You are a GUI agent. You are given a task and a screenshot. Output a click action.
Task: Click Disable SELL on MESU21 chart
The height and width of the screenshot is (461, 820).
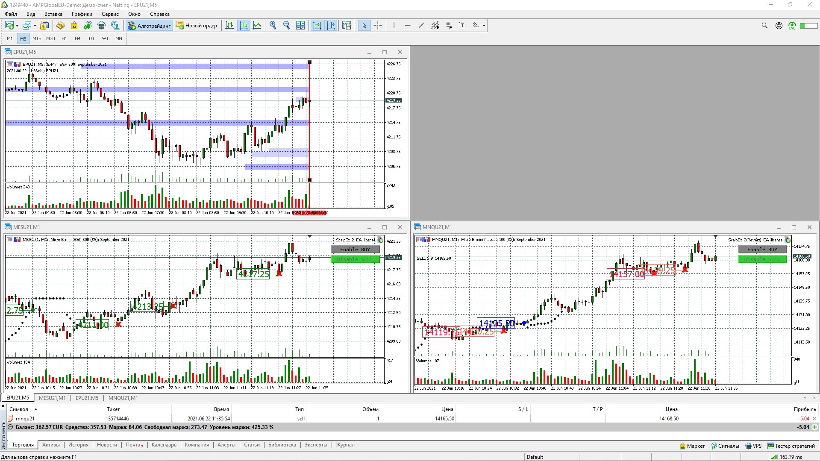point(355,259)
